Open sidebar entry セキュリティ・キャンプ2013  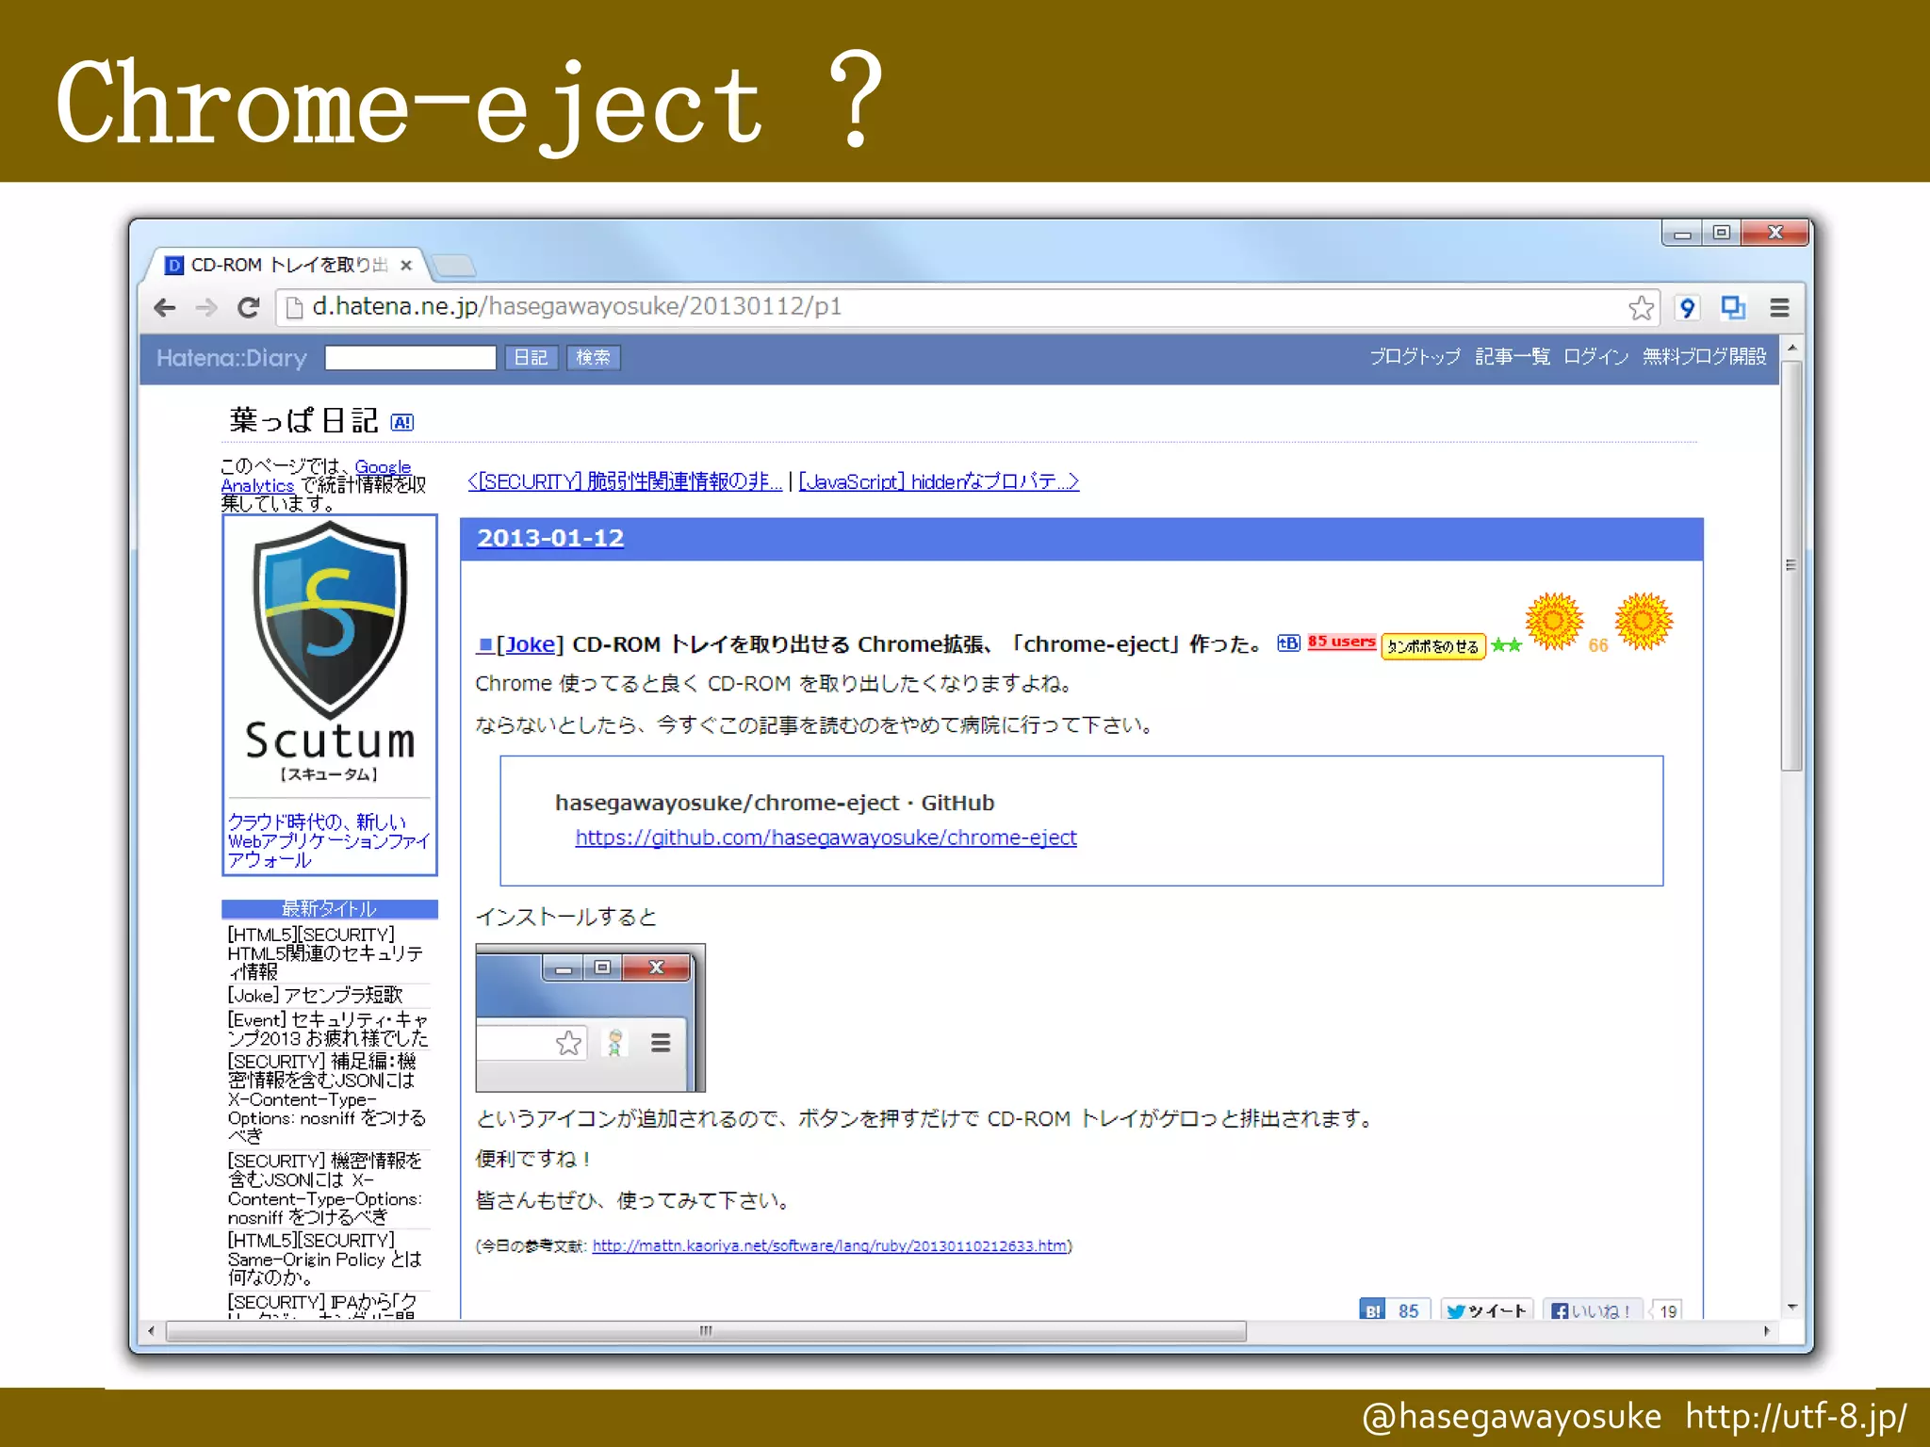click(328, 1029)
